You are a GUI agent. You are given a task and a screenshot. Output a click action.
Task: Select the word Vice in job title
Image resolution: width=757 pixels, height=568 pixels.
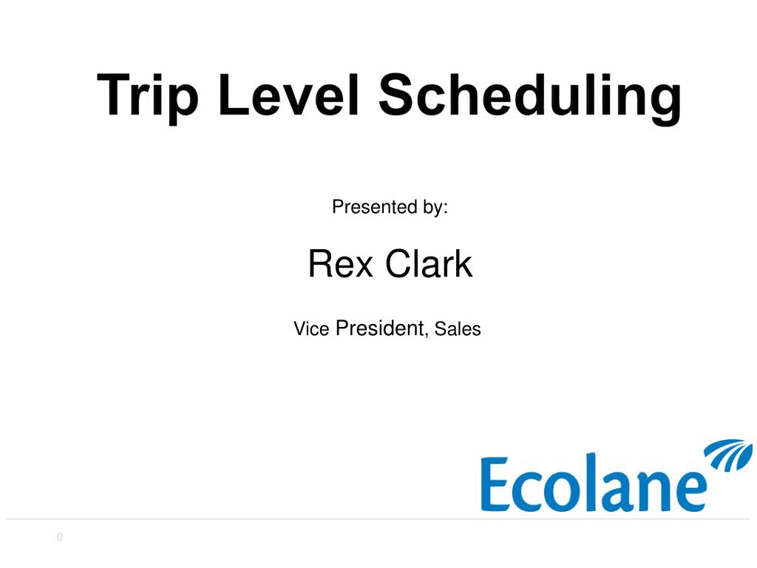point(311,329)
